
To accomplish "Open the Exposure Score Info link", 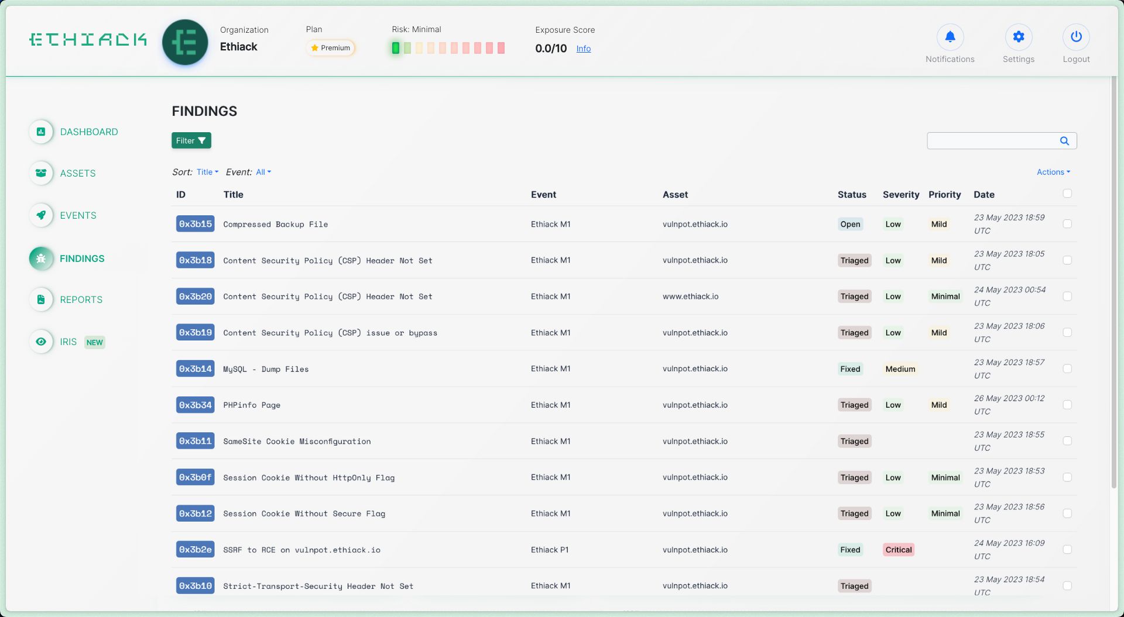I will (x=583, y=49).
